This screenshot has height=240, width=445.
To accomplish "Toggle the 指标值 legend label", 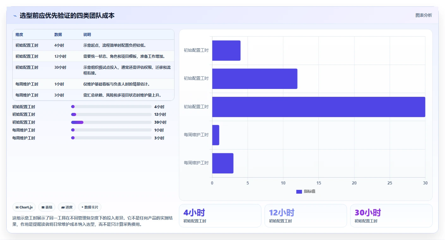I will click(309, 191).
